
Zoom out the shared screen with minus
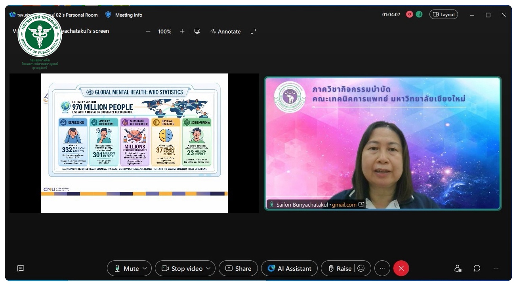[x=148, y=31]
